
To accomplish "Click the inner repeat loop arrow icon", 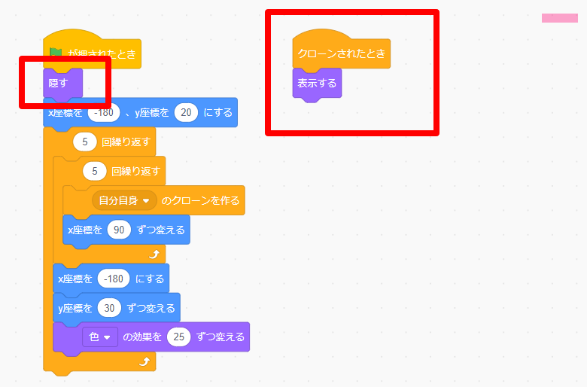I will click(154, 254).
